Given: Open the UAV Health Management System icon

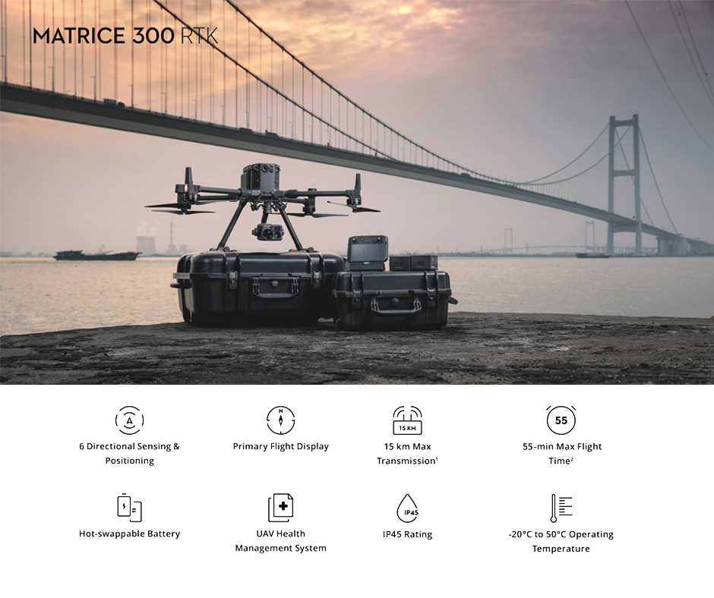Looking at the screenshot, I should (x=282, y=507).
